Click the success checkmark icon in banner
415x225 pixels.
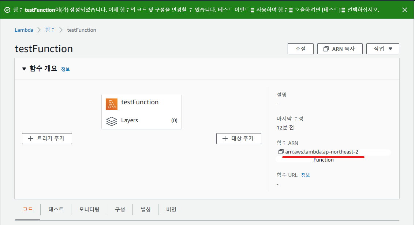(7, 10)
